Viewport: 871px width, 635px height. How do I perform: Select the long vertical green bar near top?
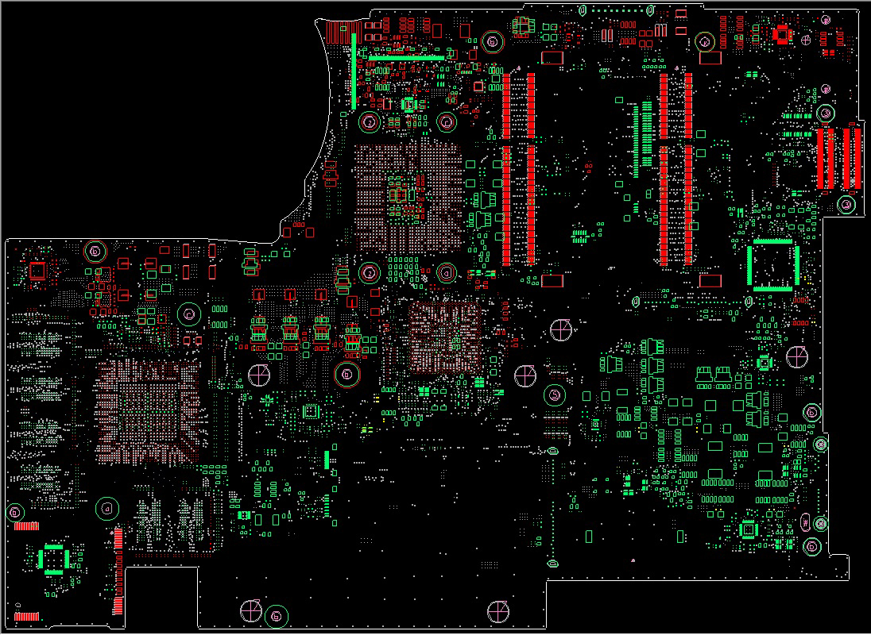pos(354,71)
